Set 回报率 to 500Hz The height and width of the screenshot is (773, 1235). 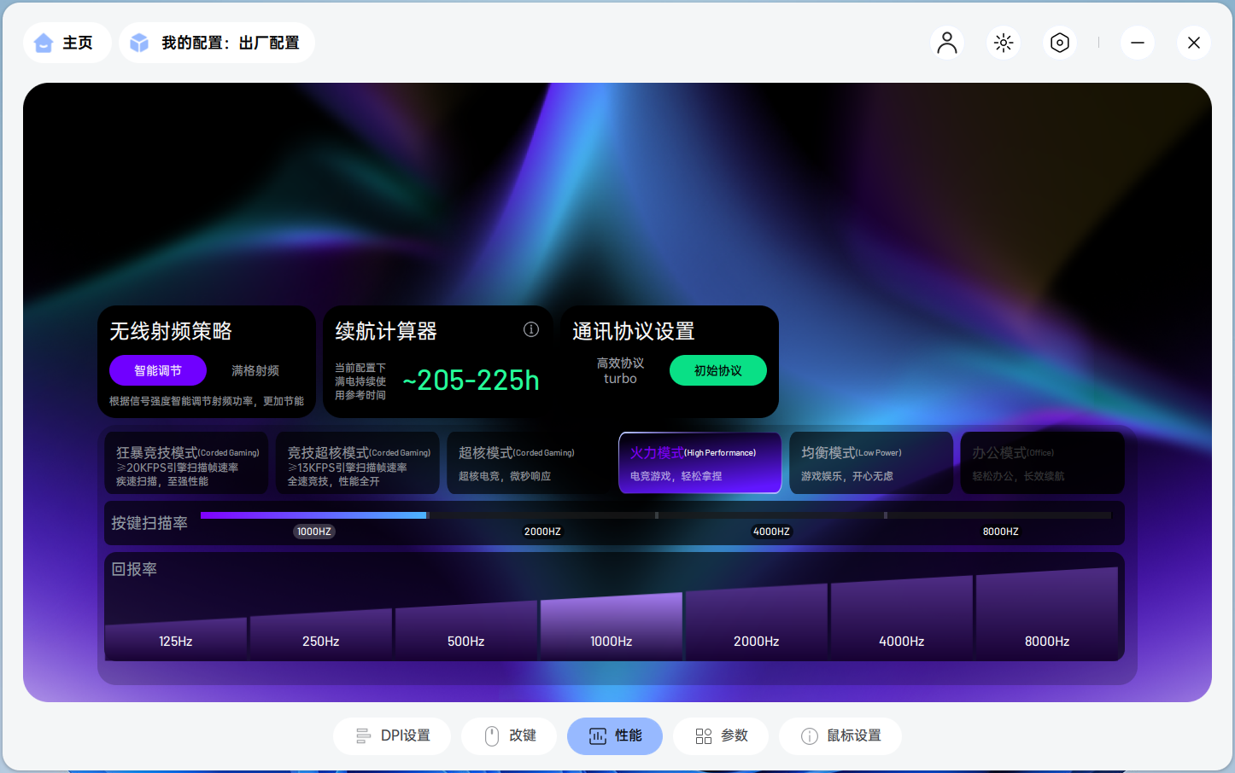tap(466, 631)
